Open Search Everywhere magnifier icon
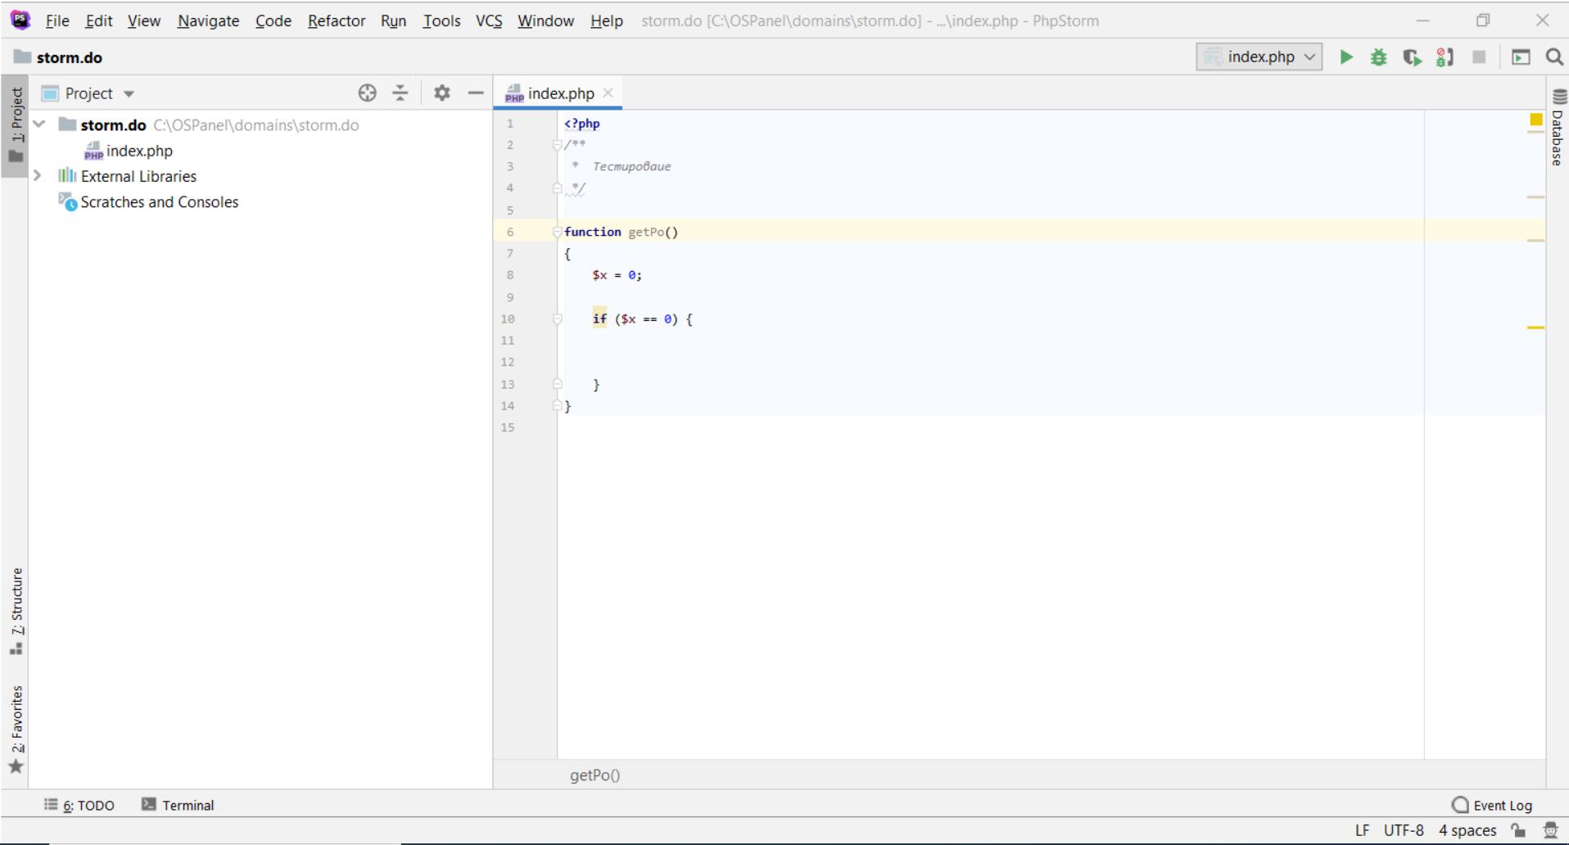1569x845 pixels. coord(1554,57)
